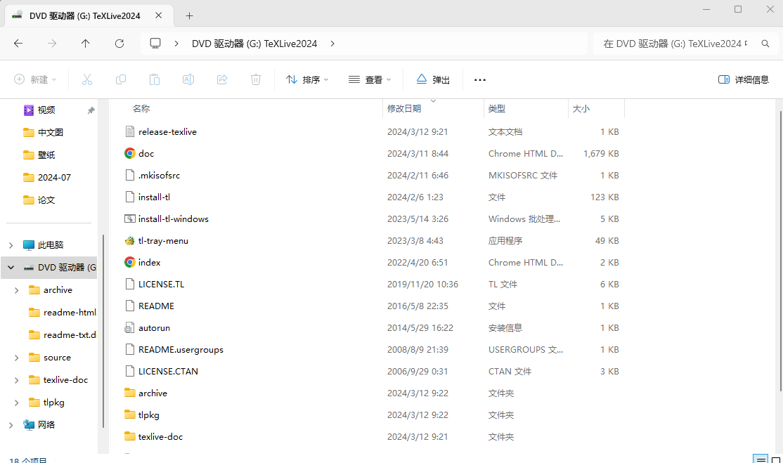Click the install-tl-windows batch file icon
The width and height of the screenshot is (783, 463).
130,219
